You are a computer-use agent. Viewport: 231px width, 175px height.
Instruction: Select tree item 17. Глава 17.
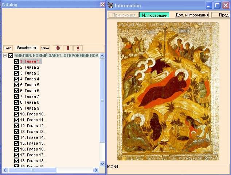[x=32, y=155]
